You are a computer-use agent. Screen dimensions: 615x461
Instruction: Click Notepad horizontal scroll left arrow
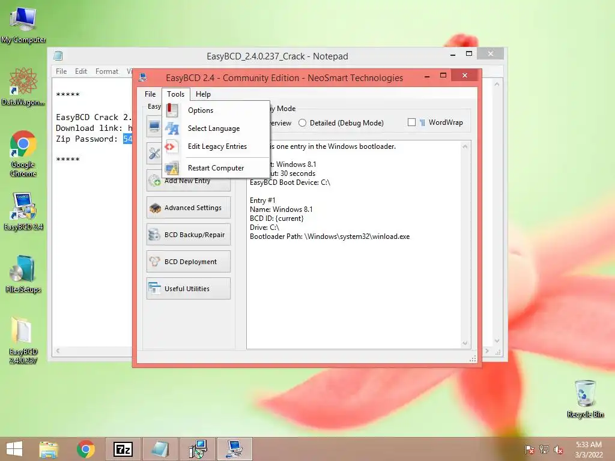click(x=58, y=351)
